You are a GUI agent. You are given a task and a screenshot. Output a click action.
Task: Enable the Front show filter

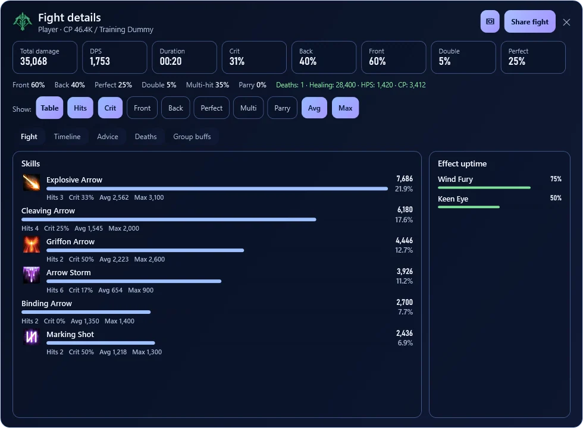(x=142, y=108)
